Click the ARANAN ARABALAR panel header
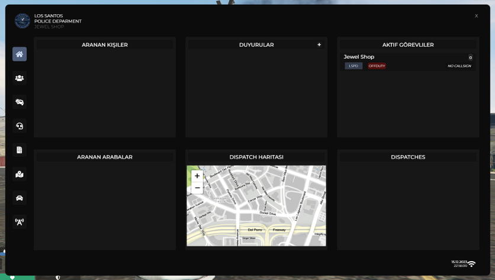The height and width of the screenshot is (280, 495). click(105, 157)
